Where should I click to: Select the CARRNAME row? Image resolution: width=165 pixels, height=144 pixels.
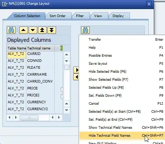click(35, 75)
